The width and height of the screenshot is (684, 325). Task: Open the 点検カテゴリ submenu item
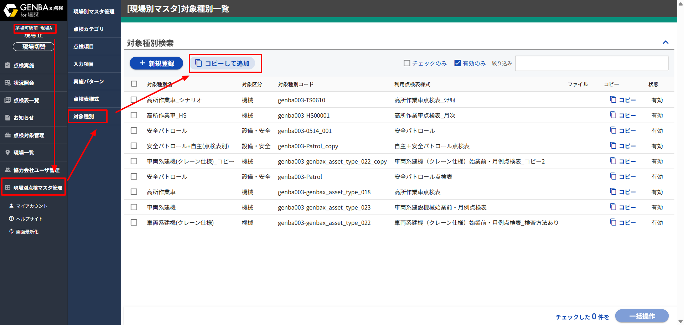(x=89, y=29)
